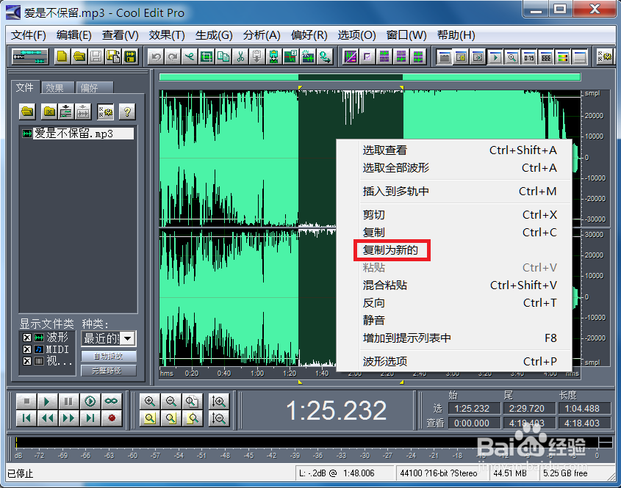Click the spectral view color toolbar icon

click(x=563, y=58)
